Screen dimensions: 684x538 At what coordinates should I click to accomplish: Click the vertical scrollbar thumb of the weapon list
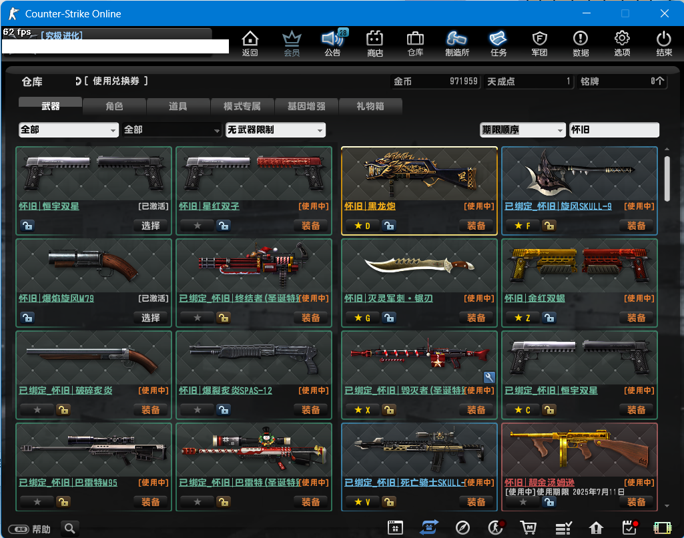[667, 179]
